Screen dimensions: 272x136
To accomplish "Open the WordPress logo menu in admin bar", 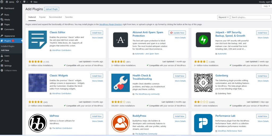I will point(2,2).
